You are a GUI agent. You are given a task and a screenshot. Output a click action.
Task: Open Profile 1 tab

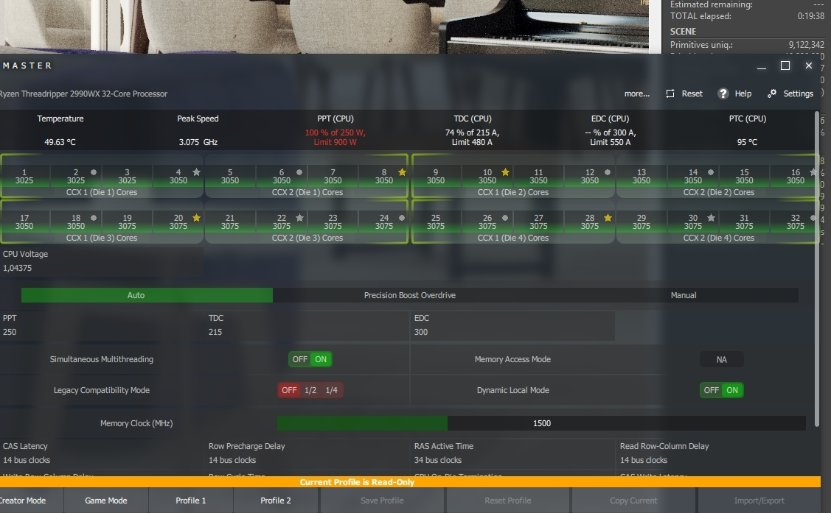click(191, 500)
